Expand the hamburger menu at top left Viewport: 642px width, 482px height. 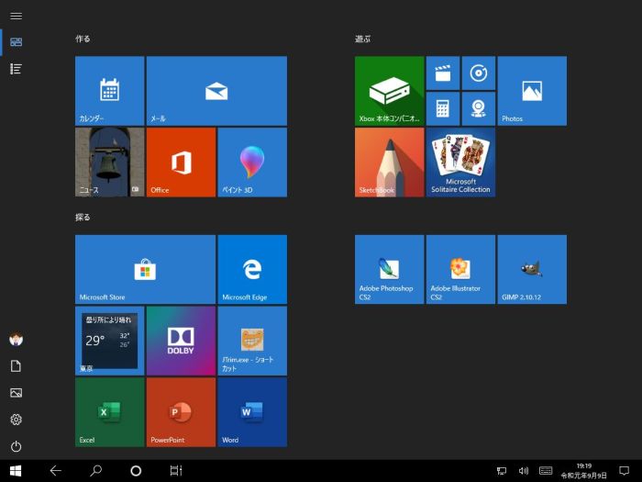point(16,17)
